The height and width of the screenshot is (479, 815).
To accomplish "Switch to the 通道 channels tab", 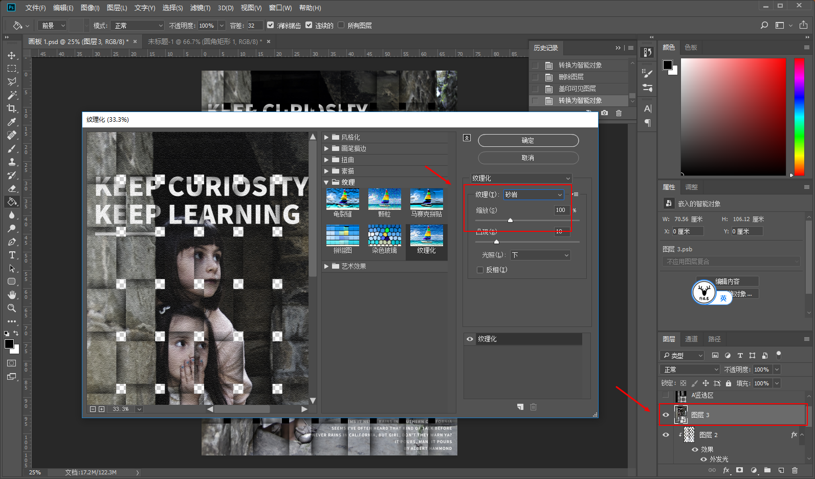I will (x=691, y=339).
